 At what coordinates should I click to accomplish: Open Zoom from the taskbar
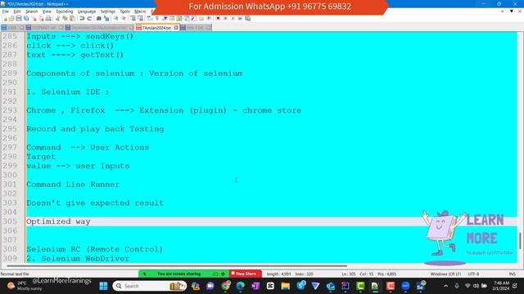click(x=405, y=286)
